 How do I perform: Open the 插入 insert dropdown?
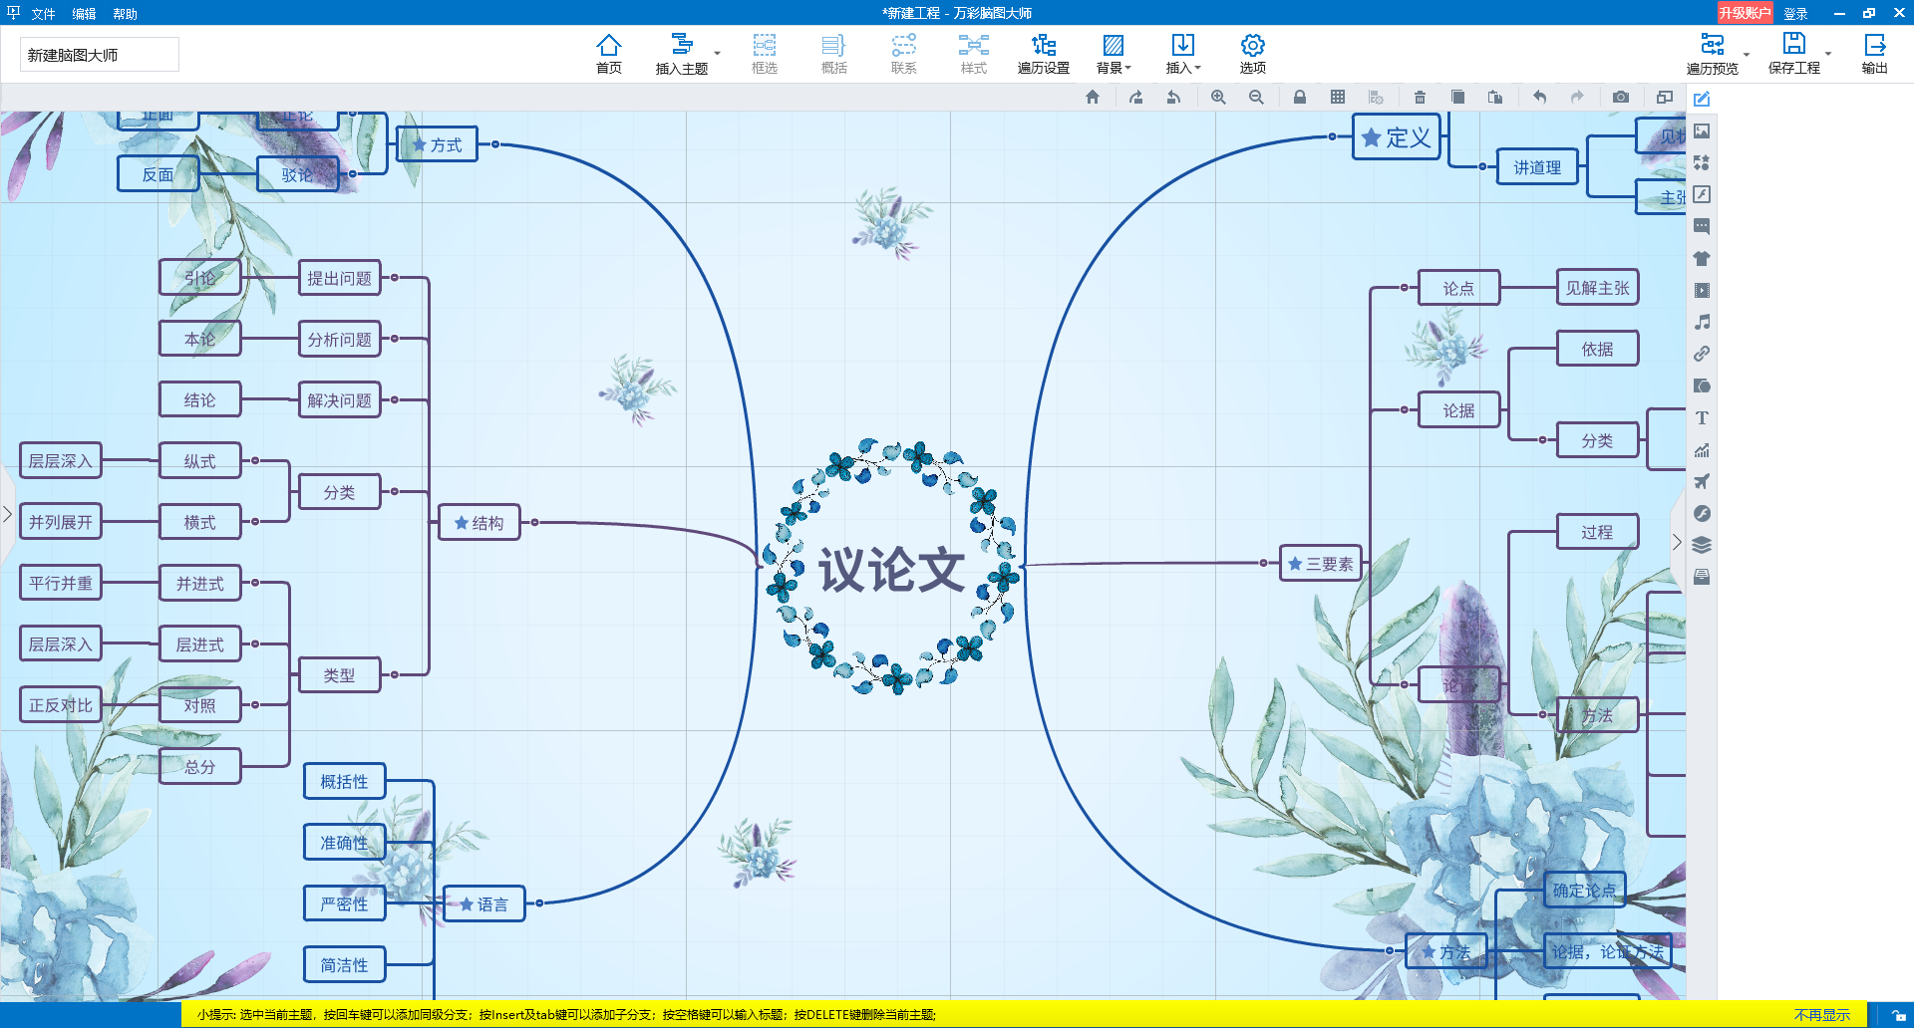click(1183, 54)
